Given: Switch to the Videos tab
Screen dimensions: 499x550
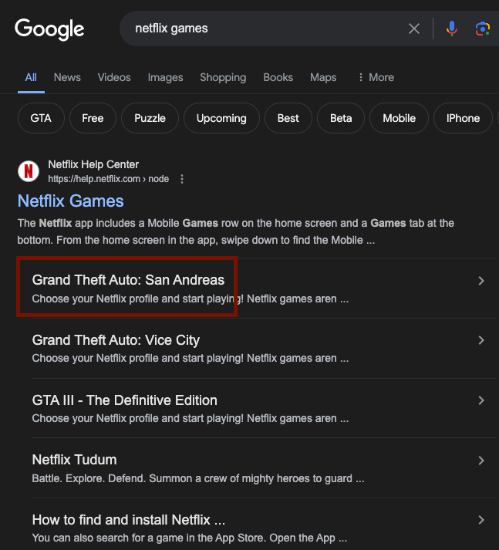Looking at the screenshot, I should (x=114, y=77).
